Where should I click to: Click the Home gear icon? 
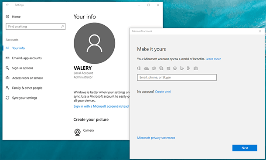pyautogui.click(x=7, y=17)
